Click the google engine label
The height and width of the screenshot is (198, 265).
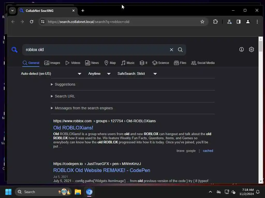(x=191, y=151)
